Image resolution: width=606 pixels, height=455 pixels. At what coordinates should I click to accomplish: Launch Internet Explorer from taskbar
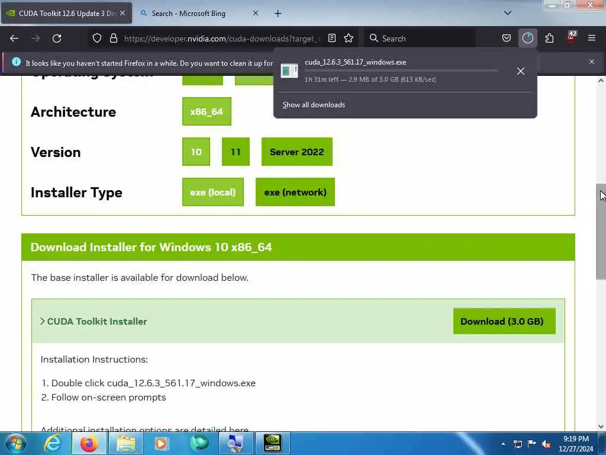[53, 443]
